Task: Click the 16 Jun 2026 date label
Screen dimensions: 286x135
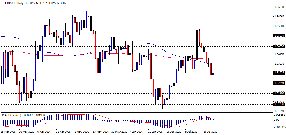Action: (x=156, y=131)
